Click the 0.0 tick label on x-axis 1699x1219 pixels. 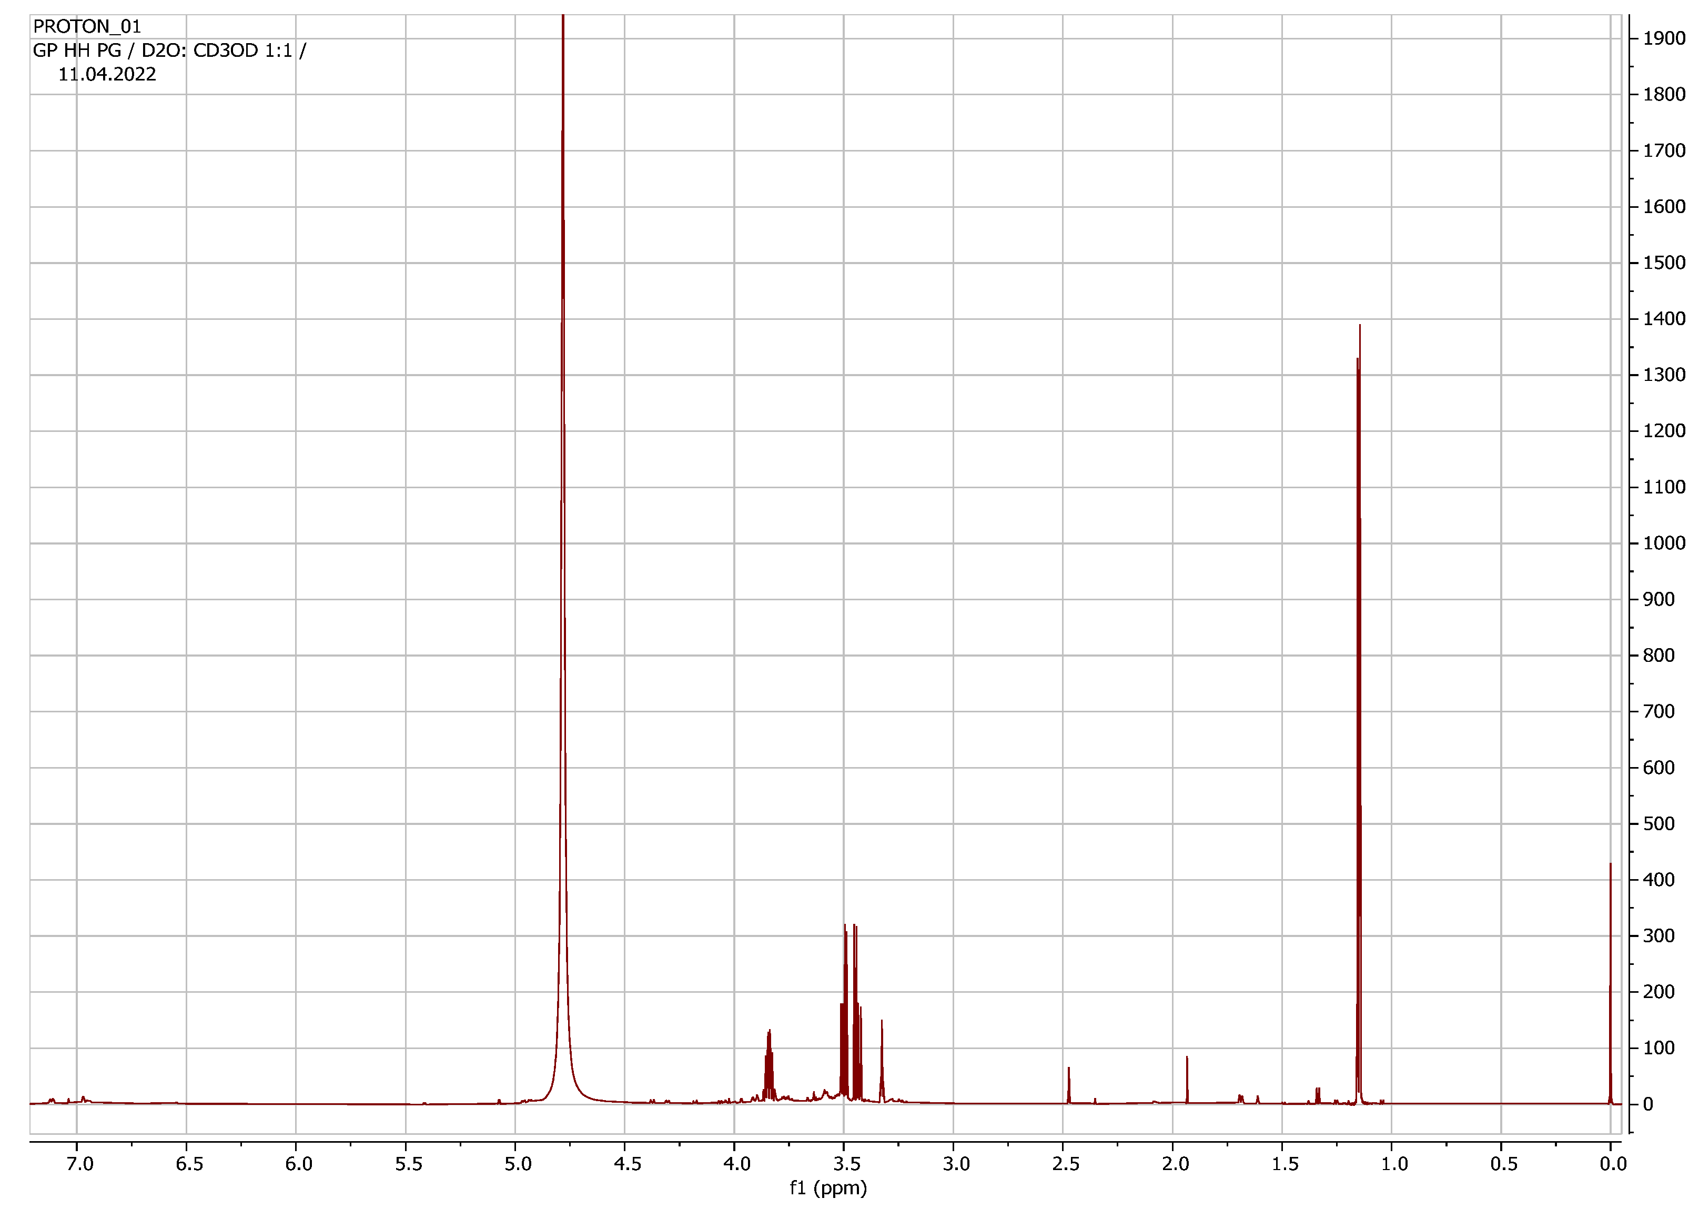1613,1164
